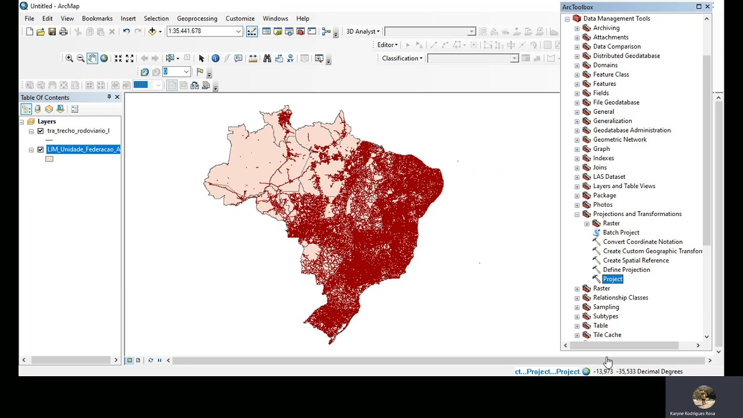Open the Classification dropdown menu
743x418 pixels.
[x=402, y=58]
